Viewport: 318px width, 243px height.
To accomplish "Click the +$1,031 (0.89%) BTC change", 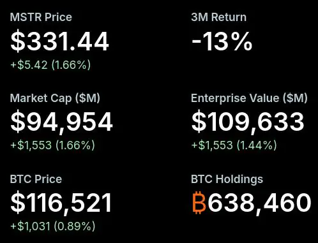I will point(53,226).
